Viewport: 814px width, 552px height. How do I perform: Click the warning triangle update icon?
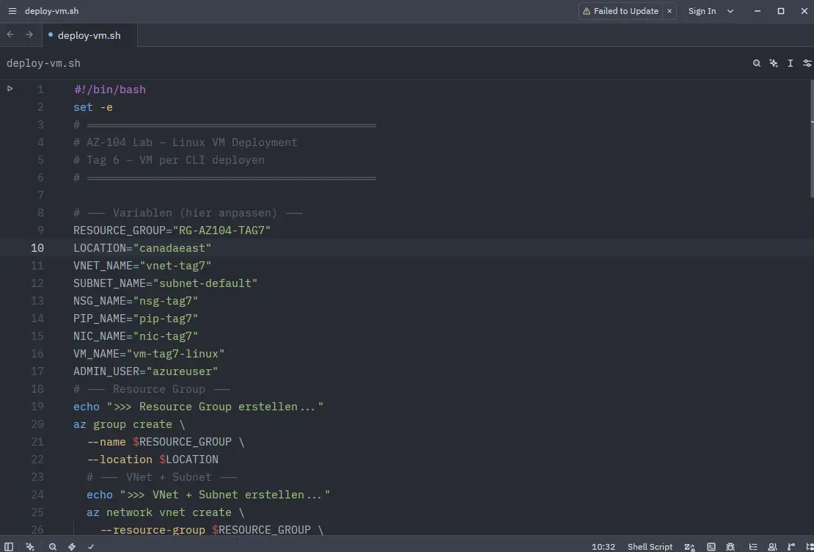(x=587, y=11)
